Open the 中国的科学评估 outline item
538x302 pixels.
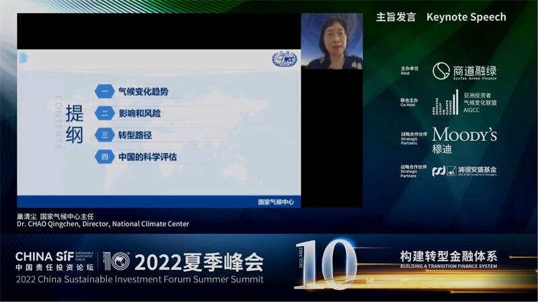pyautogui.click(x=147, y=157)
